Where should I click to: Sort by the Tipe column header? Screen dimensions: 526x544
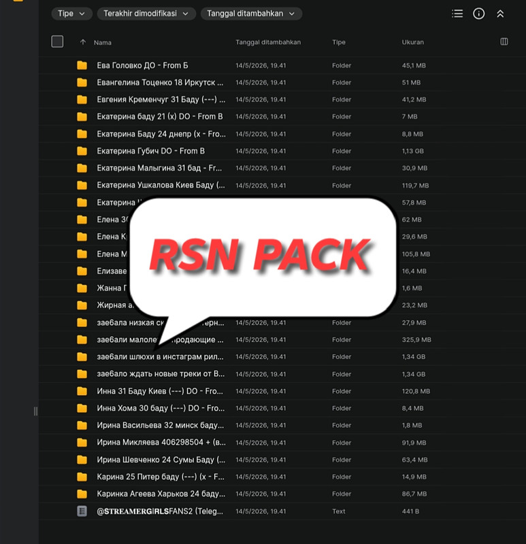(x=338, y=42)
